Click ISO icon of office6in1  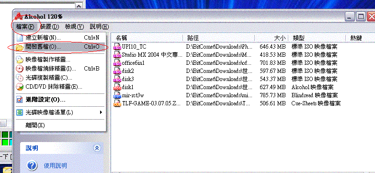point(117,63)
